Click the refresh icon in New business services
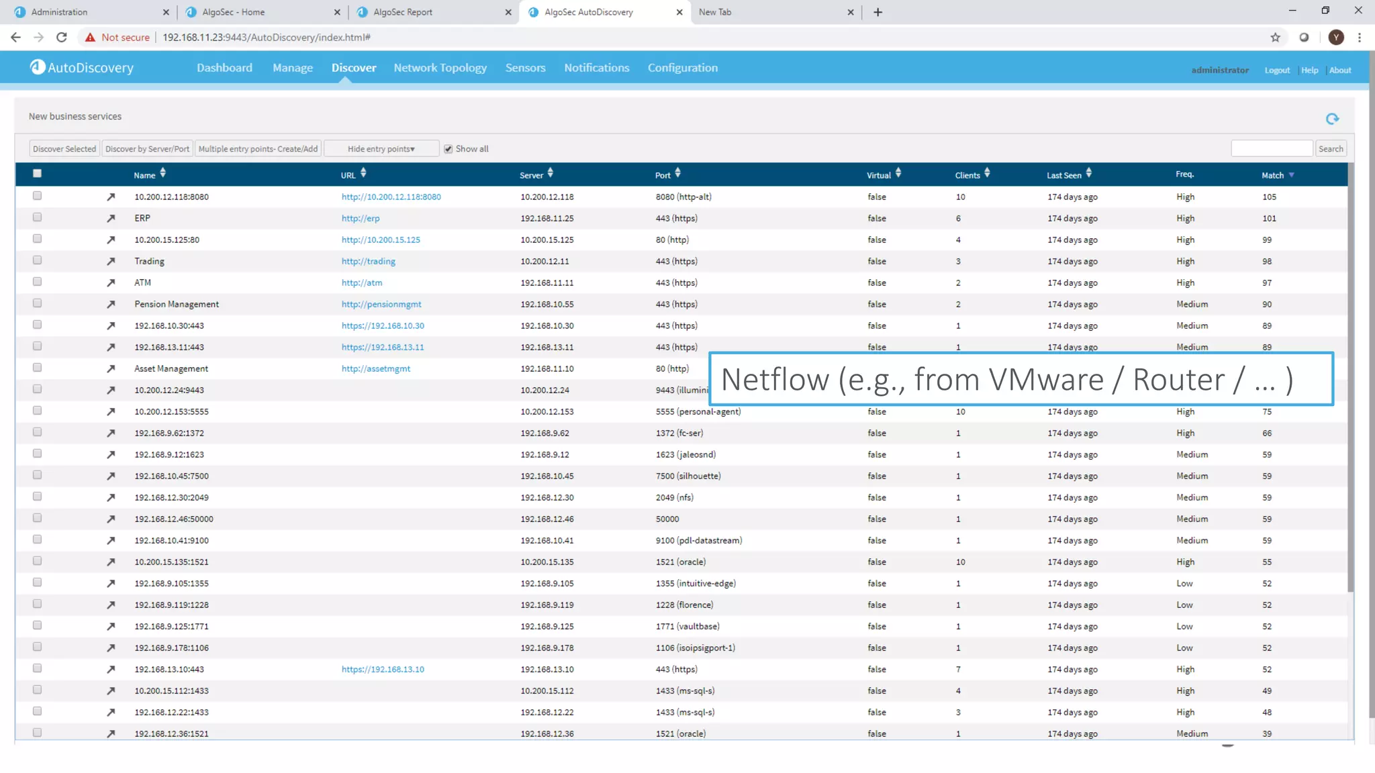This screenshot has height=773, width=1375. 1332,119
